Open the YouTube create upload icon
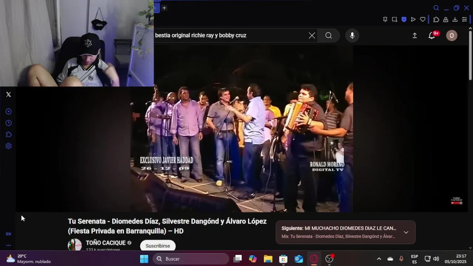 [x=415, y=35]
